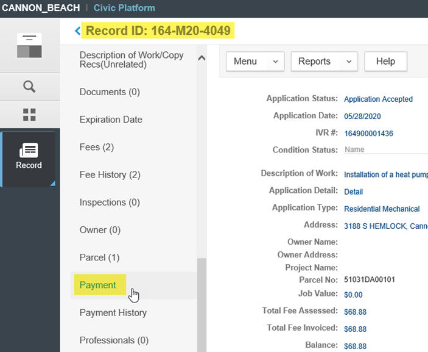The height and width of the screenshot is (352, 428).
Task: Open the Payment section
Action: click(97, 285)
